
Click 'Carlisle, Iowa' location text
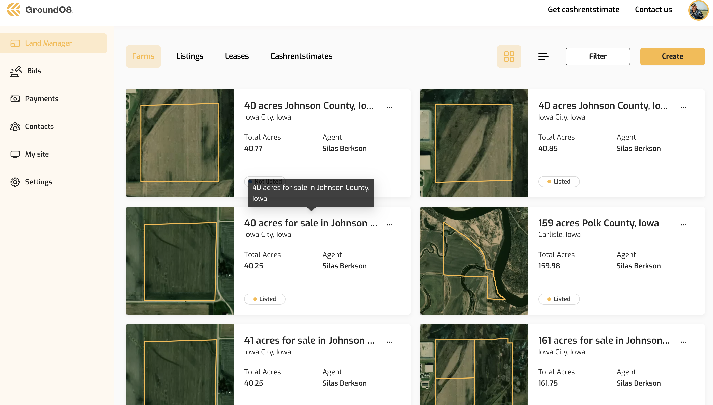pyautogui.click(x=559, y=235)
